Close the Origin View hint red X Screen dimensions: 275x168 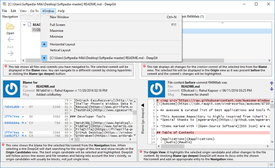point(141,152)
